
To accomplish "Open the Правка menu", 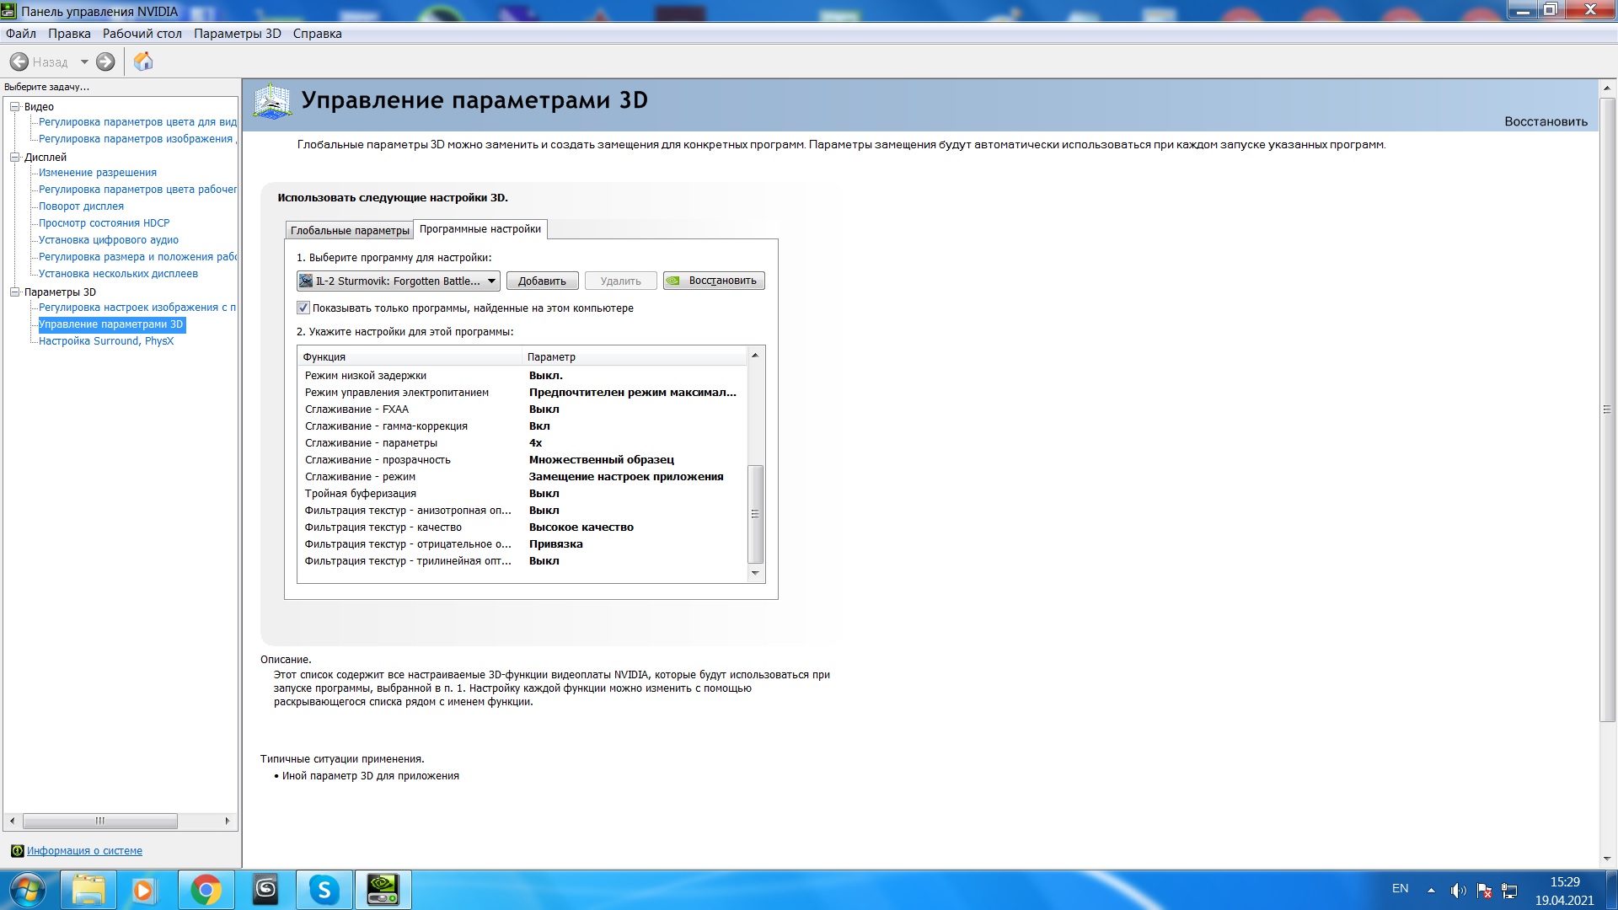I will (69, 34).
